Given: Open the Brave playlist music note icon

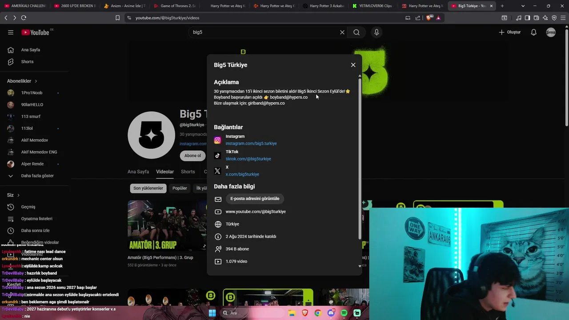Looking at the screenshot, I should pyautogui.click(x=519, y=18).
